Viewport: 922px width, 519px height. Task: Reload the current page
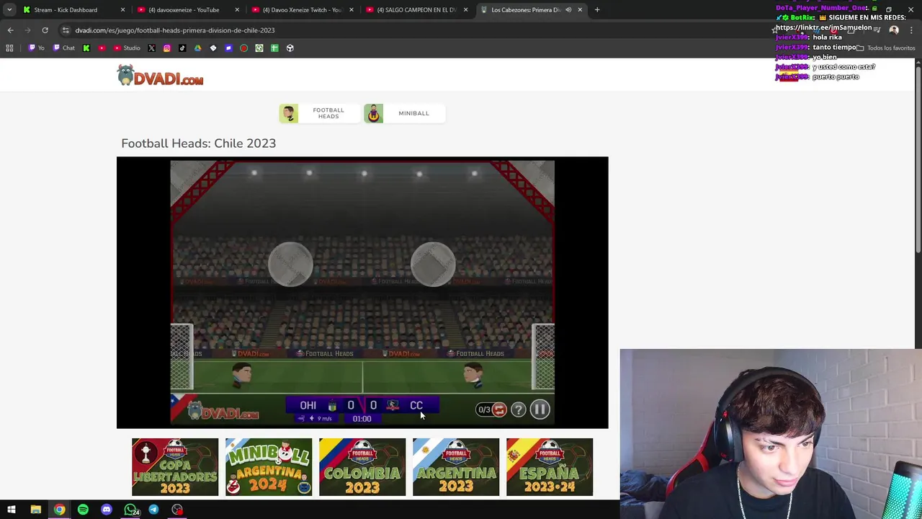(45, 30)
